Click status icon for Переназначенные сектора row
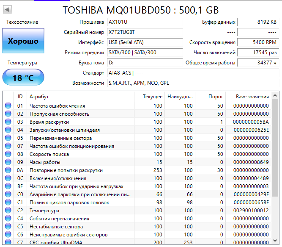 click(8, 138)
